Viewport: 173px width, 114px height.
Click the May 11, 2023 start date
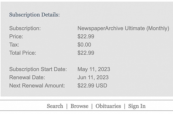94,69
